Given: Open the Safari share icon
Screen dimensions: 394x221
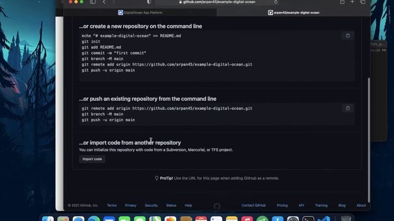Looking at the screenshot, I should point(342,2).
